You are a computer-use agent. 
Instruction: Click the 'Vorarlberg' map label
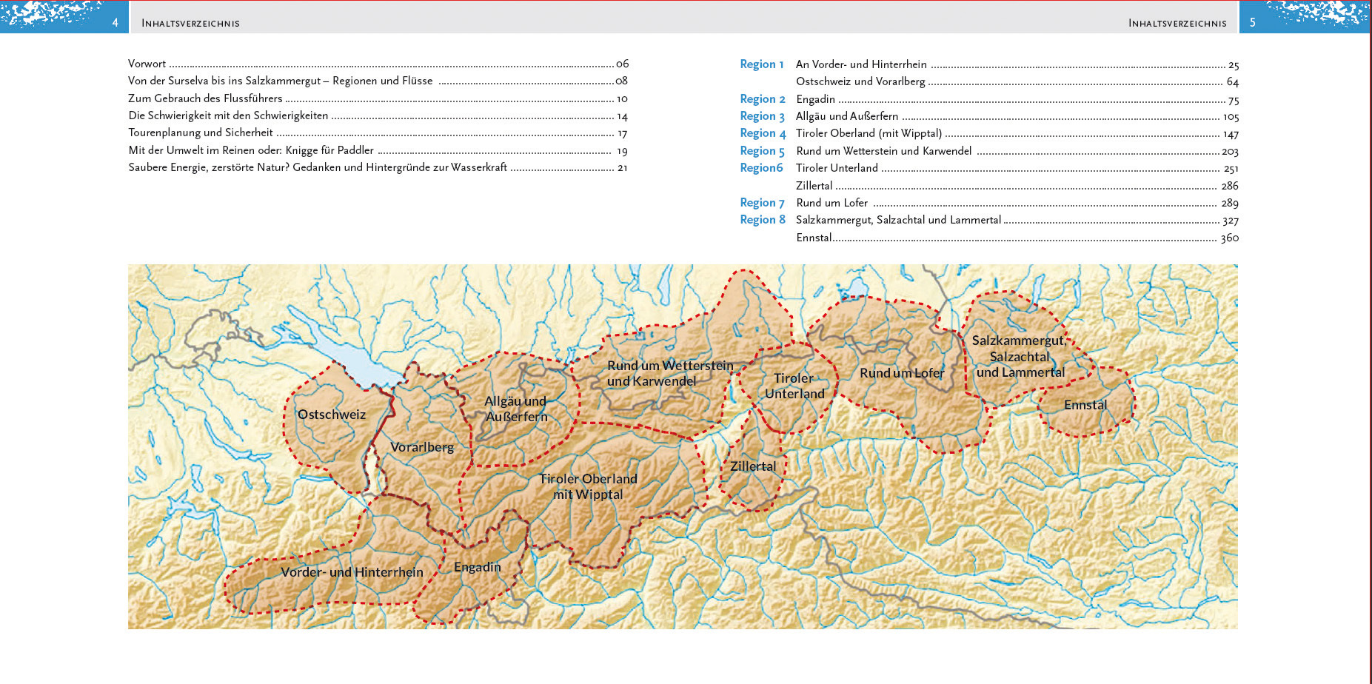click(x=422, y=447)
